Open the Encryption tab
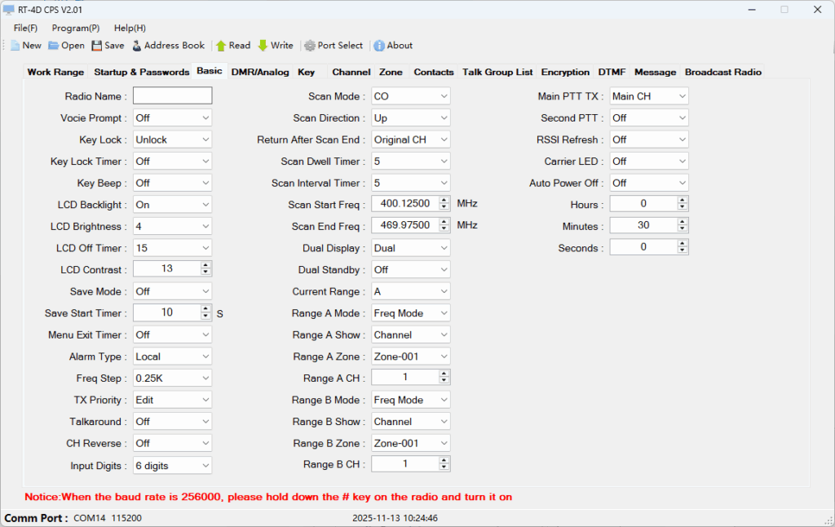This screenshot has height=527, width=835. [565, 72]
